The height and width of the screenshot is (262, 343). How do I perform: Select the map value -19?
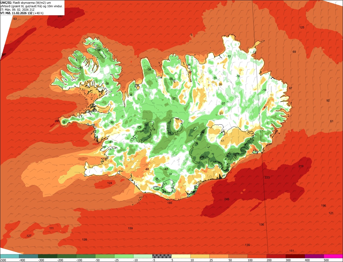point(264,90)
